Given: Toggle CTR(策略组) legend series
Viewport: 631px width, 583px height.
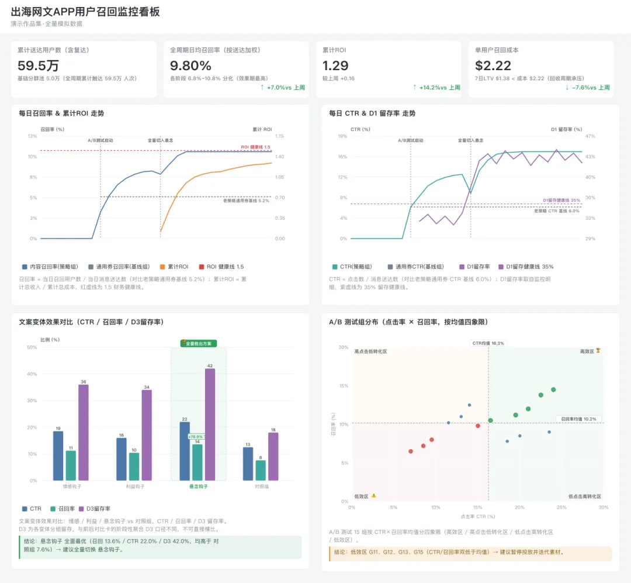Looking at the screenshot, I should pos(352,267).
